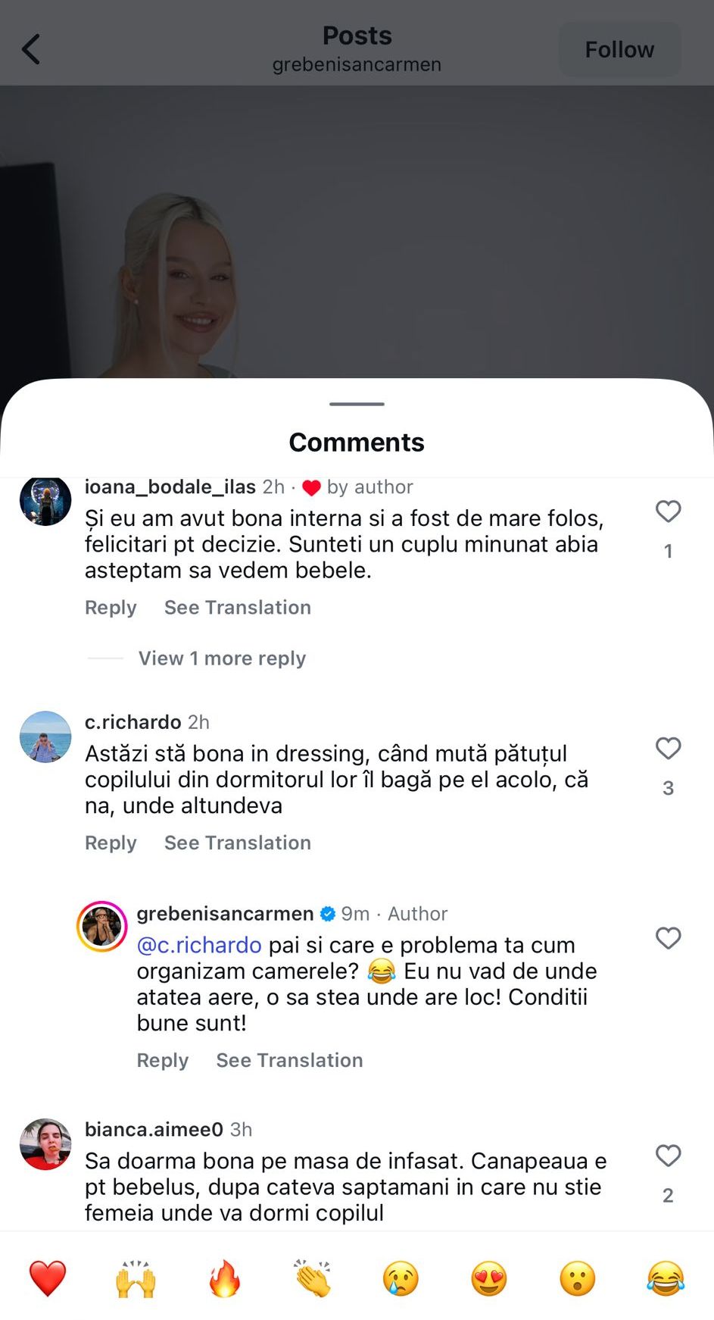Tap the red heart emoji reaction
The image size is (714, 1320).
click(48, 1278)
